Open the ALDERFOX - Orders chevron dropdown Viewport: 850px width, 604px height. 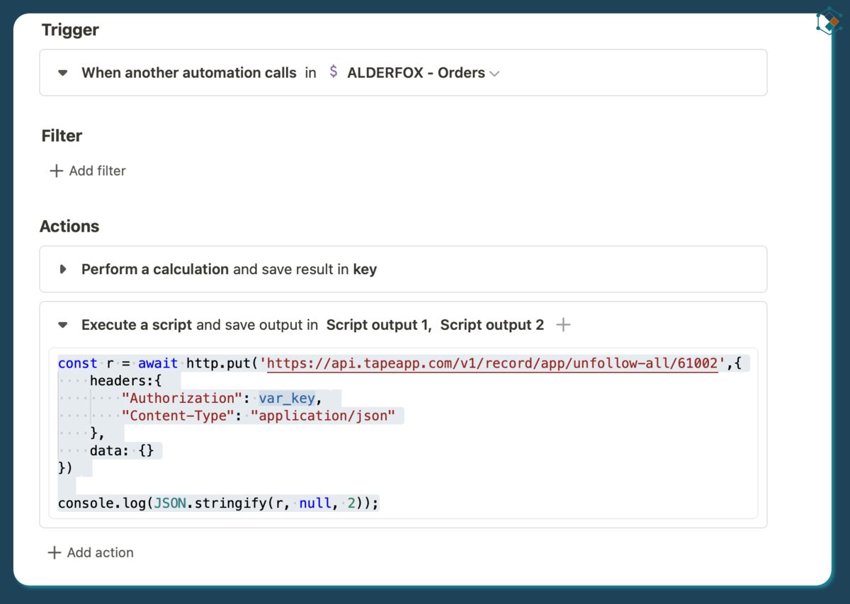(494, 74)
